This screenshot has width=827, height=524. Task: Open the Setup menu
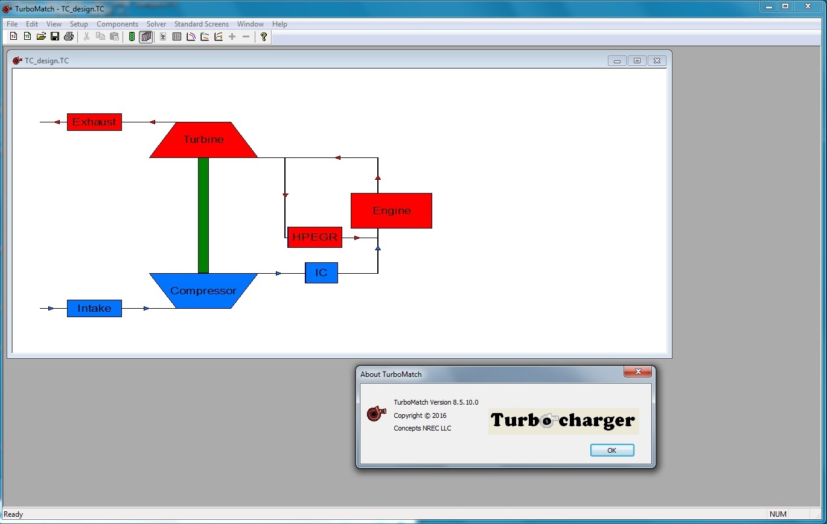click(79, 24)
